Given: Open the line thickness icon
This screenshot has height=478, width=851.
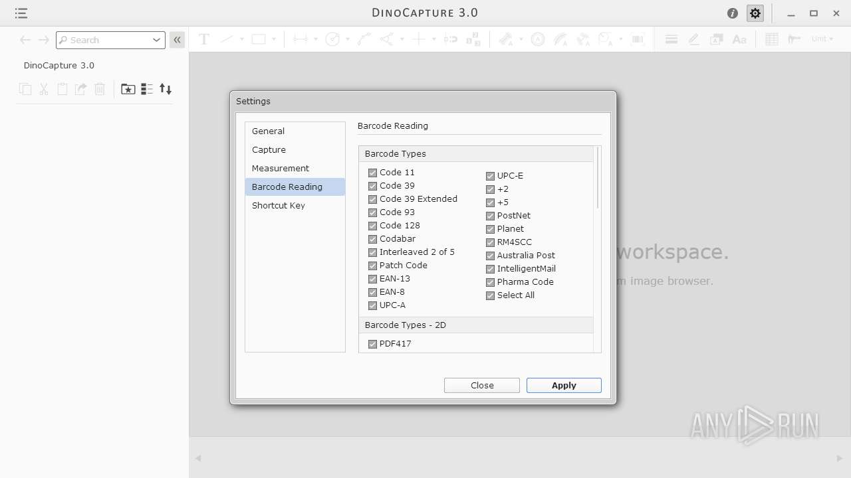Looking at the screenshot, I should [671, 39].
